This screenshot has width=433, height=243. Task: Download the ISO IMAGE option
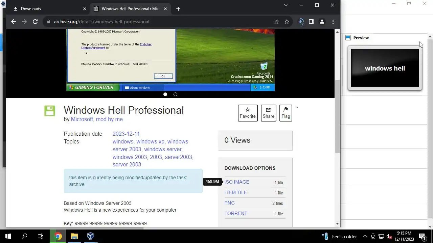click(x=237, y=182)
